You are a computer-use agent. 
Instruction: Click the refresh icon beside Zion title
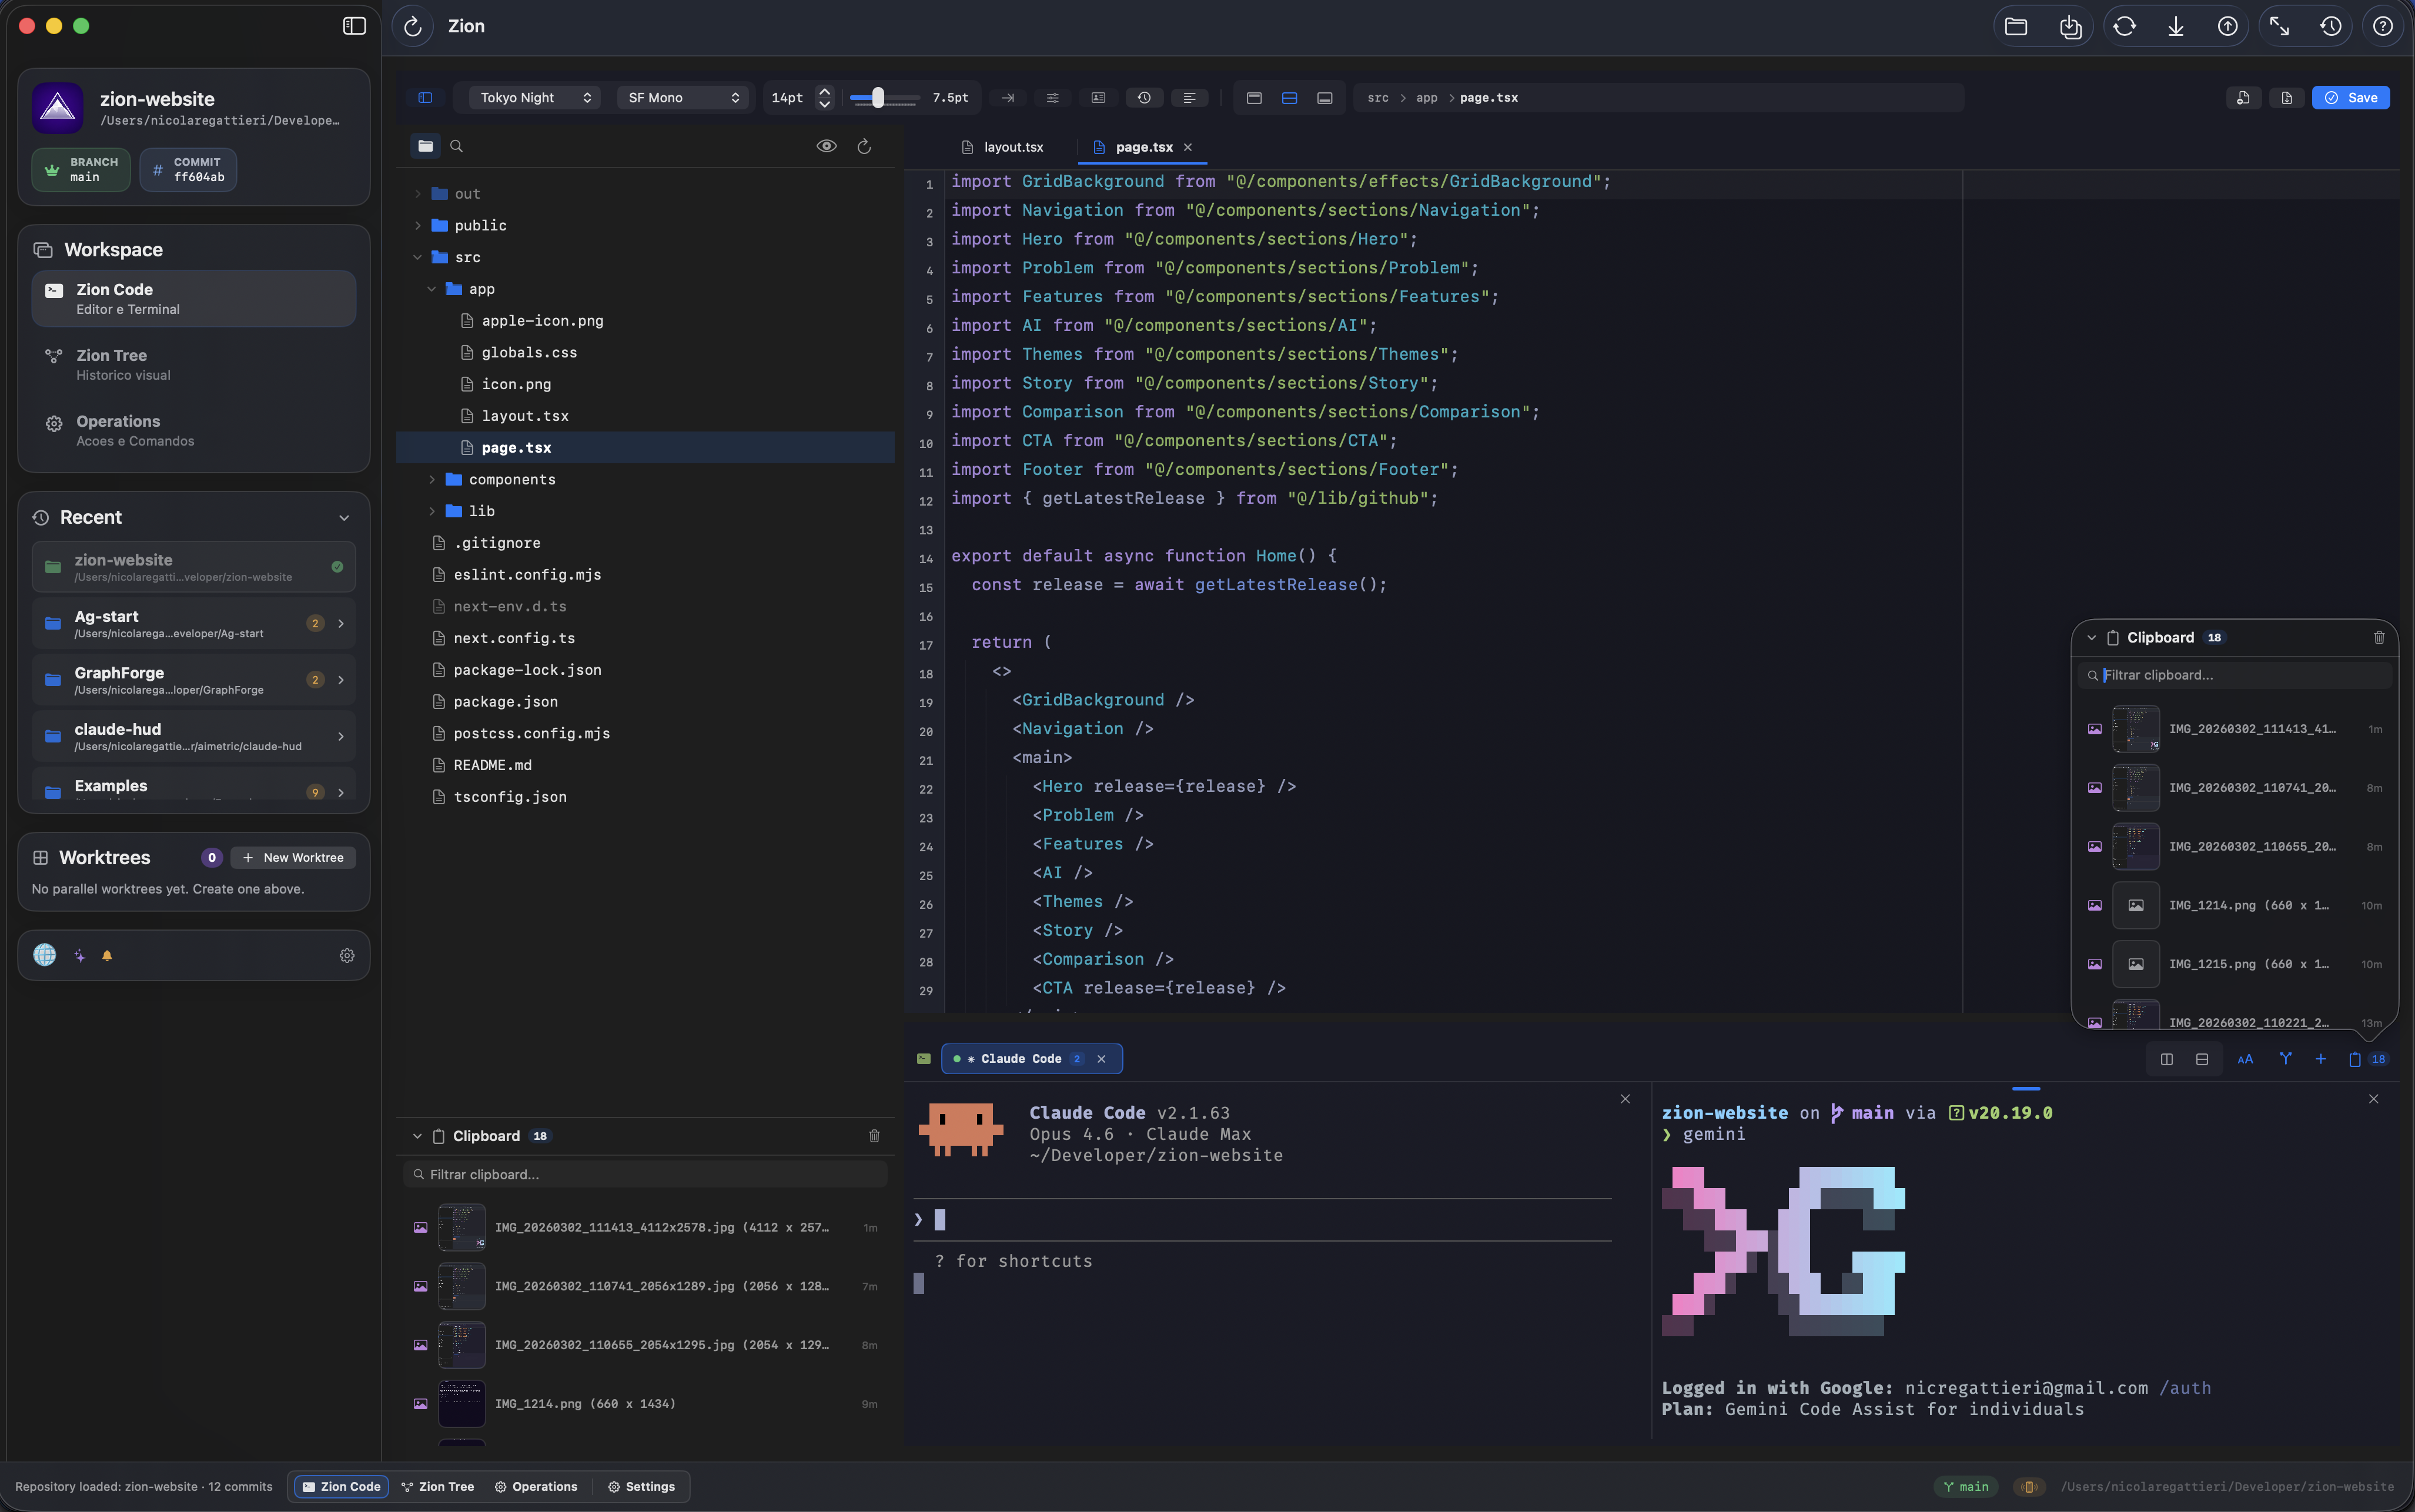pos(413,27)
